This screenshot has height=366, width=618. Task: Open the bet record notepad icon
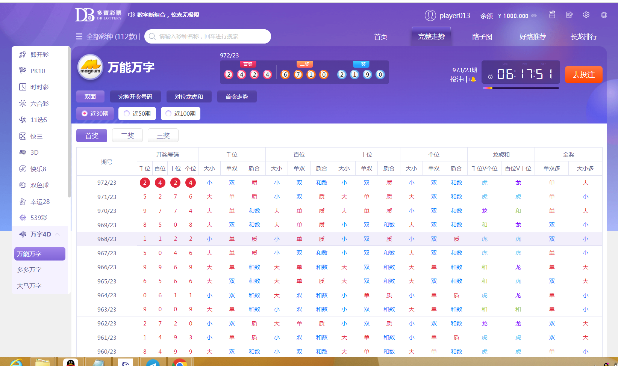tap(569, 15)
